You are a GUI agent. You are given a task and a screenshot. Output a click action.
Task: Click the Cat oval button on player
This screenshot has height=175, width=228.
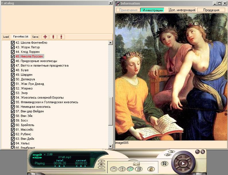[168, 155]
